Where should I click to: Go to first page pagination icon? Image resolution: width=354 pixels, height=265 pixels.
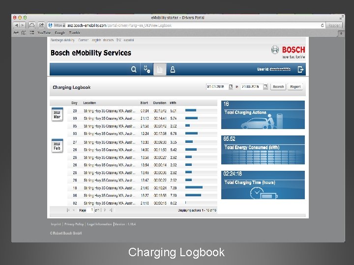[68, 210]
